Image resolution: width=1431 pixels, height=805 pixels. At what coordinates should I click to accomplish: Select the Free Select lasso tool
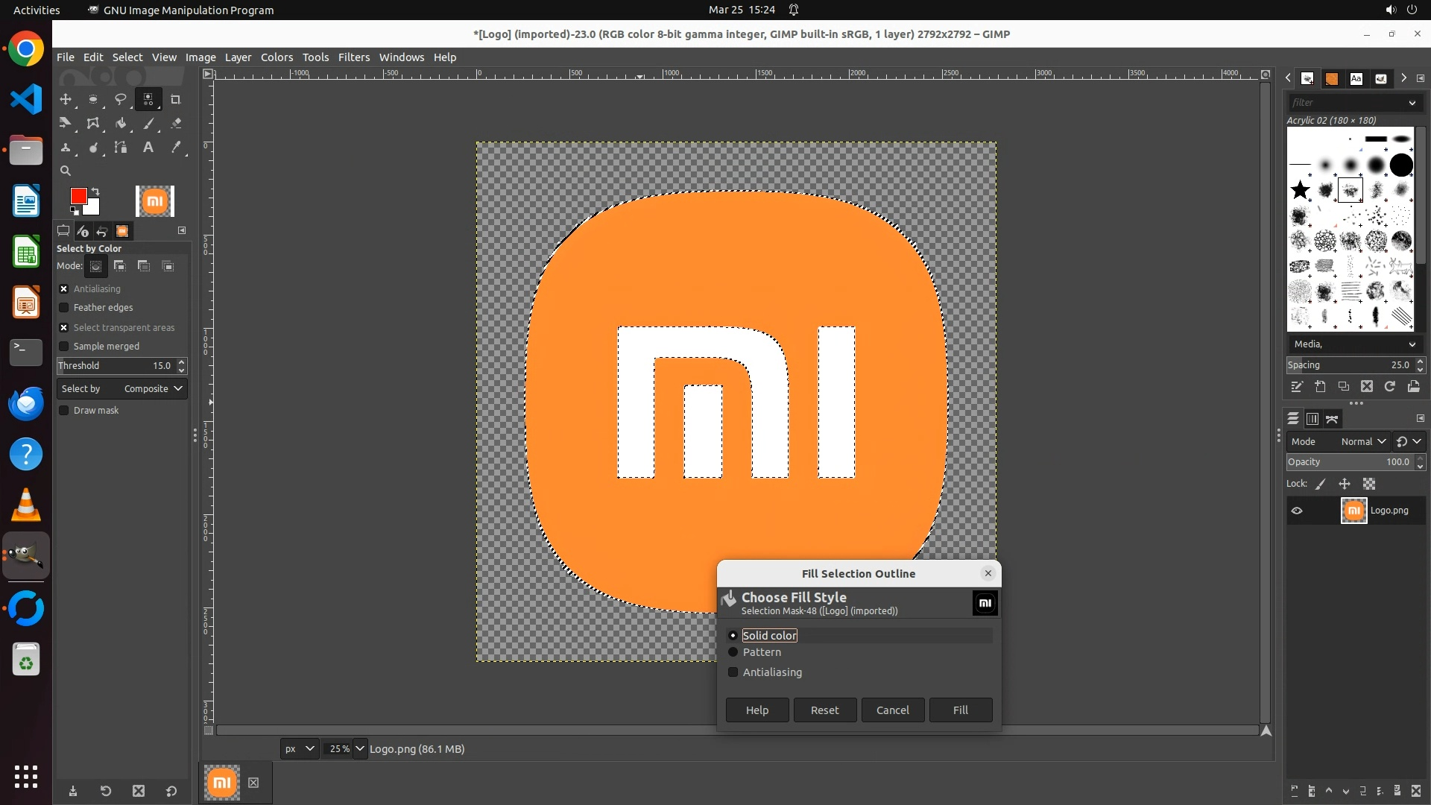point(121,99)
